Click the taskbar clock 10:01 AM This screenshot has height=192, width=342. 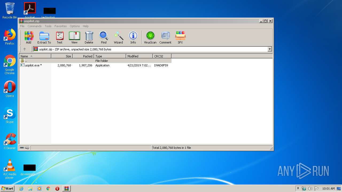(x=328, y=189)
